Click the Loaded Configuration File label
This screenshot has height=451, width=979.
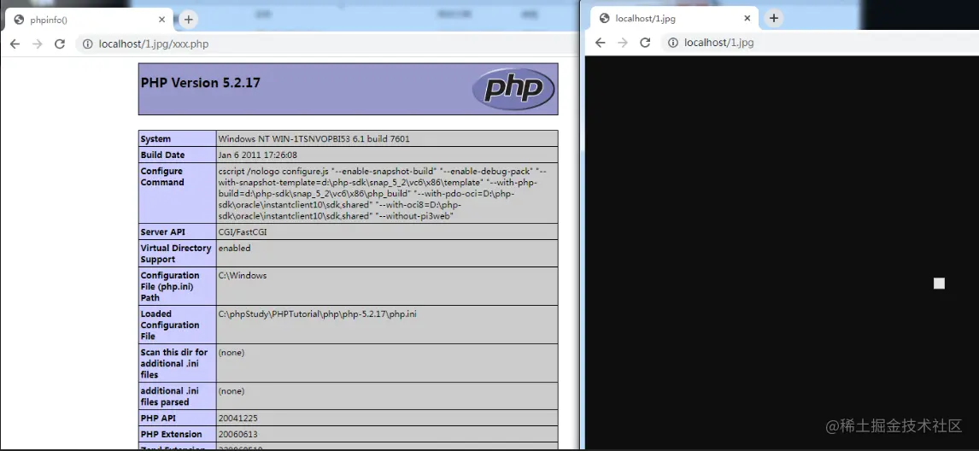170,325
